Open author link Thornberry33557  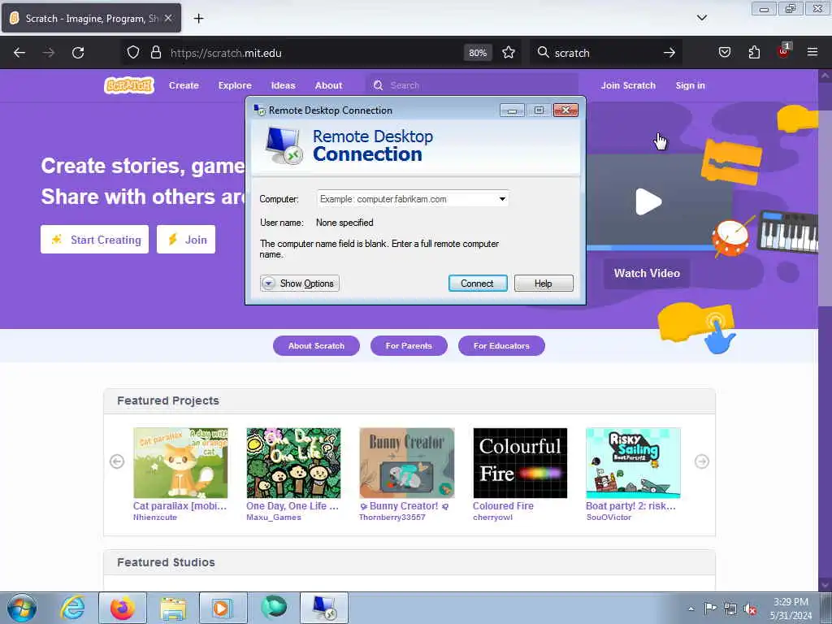(392, 518)
